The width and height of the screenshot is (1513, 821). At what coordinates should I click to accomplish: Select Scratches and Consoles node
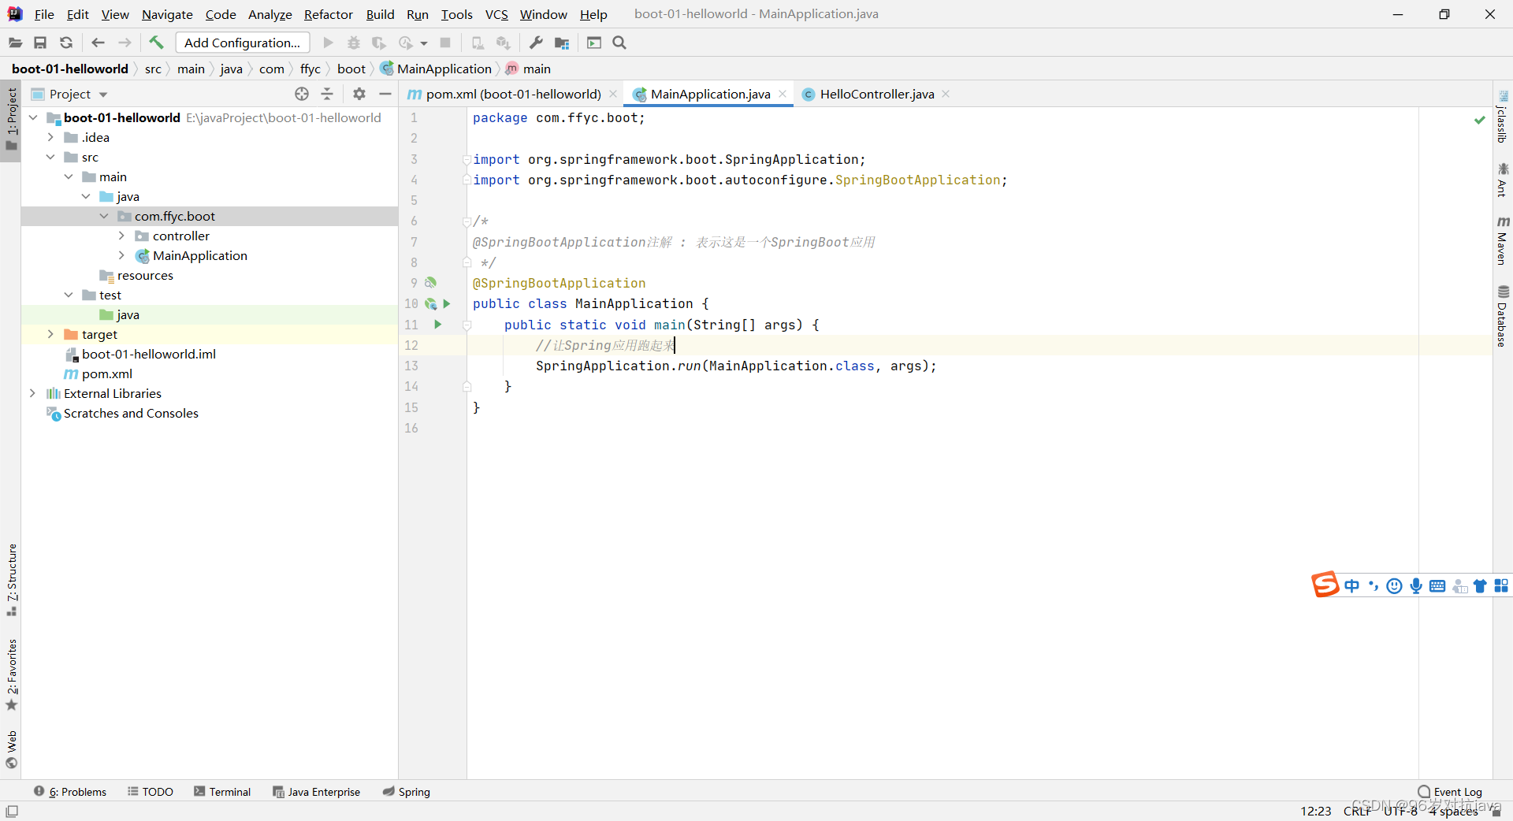(x=131, y=413)
